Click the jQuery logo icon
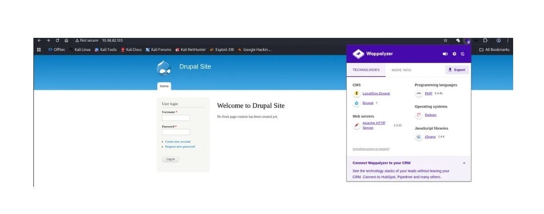 [419, 137]
